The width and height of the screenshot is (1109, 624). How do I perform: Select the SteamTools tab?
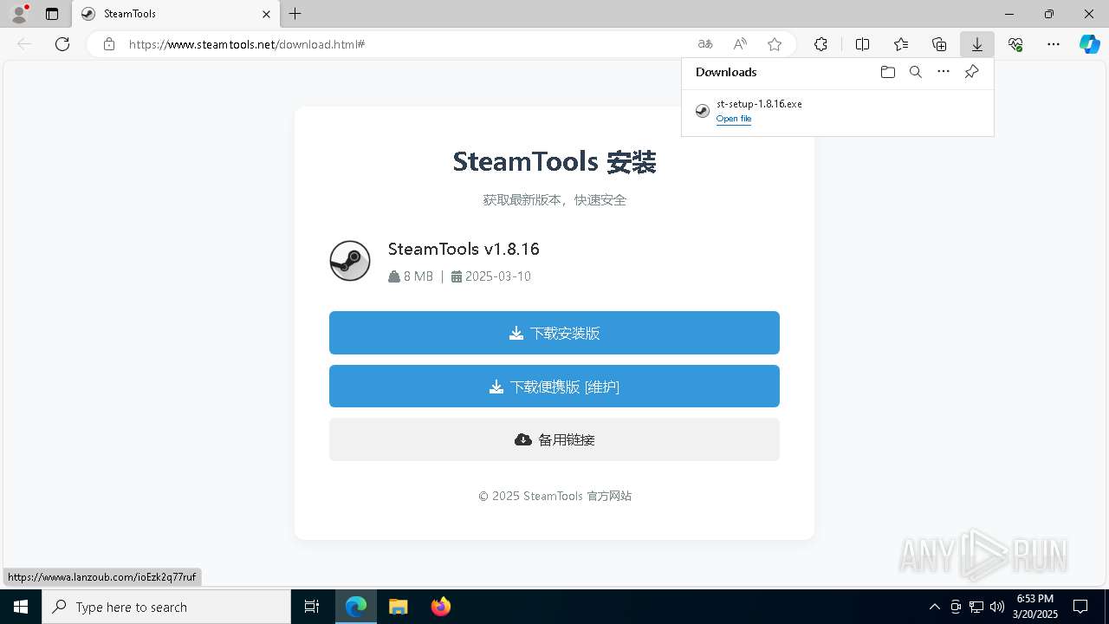click(176, 14)
